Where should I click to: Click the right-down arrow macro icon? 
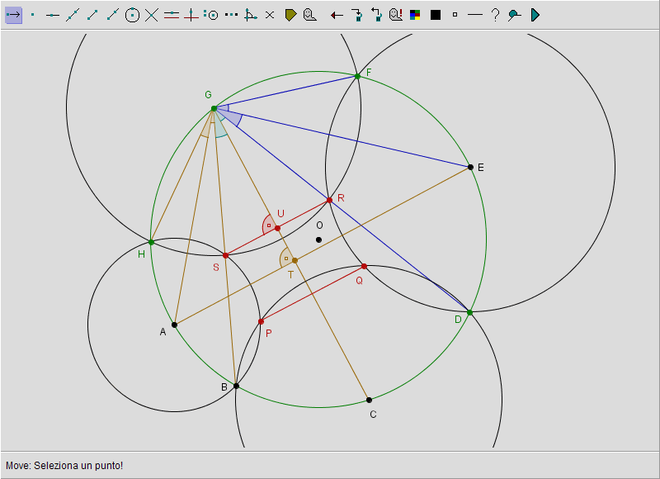[357, 15]
